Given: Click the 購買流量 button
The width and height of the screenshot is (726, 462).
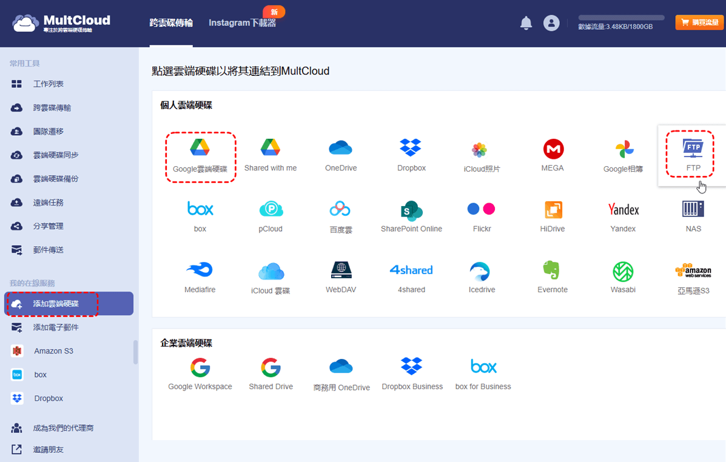Looking at the screenshot, I should point(699,22).
